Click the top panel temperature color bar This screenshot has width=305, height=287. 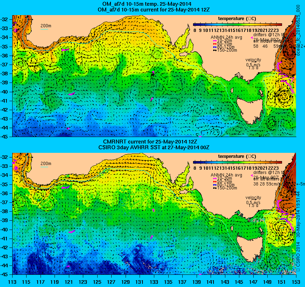[238, 24]
